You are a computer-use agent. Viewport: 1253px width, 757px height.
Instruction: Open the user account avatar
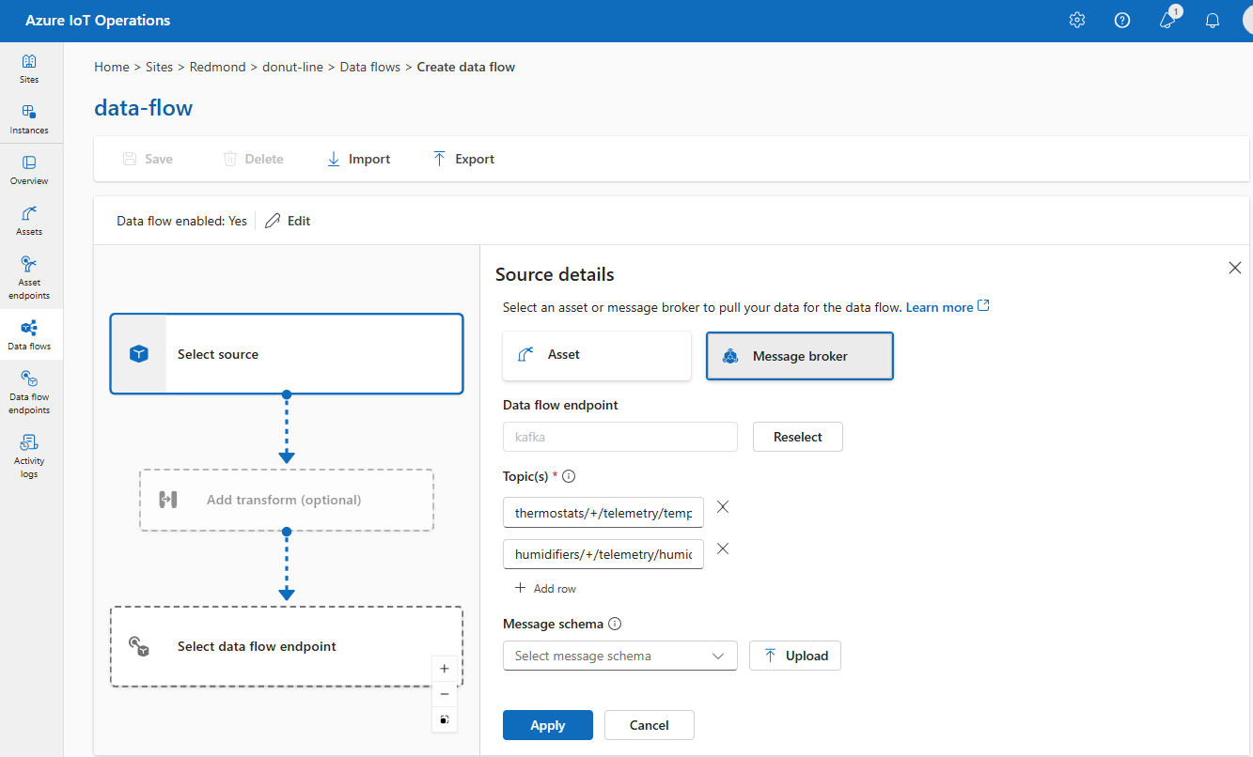pos(1247,21)
